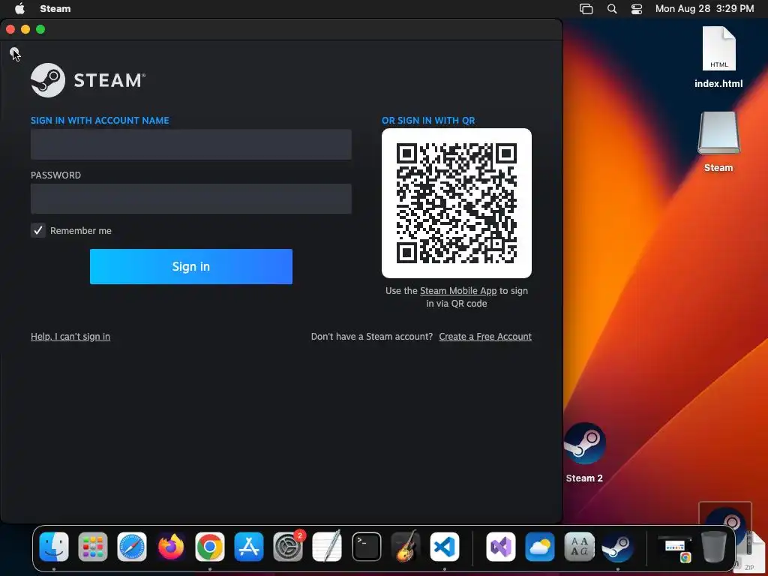Close the Steam login window

[10, 29]
